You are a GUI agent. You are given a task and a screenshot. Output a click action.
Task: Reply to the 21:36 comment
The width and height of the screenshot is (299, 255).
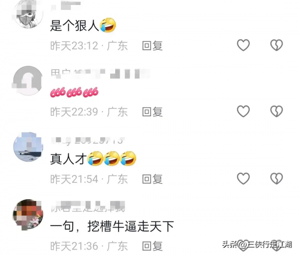(152, 246)
